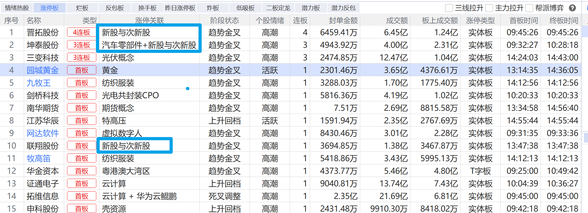Sort by the 连板 column header

(300, 21)
